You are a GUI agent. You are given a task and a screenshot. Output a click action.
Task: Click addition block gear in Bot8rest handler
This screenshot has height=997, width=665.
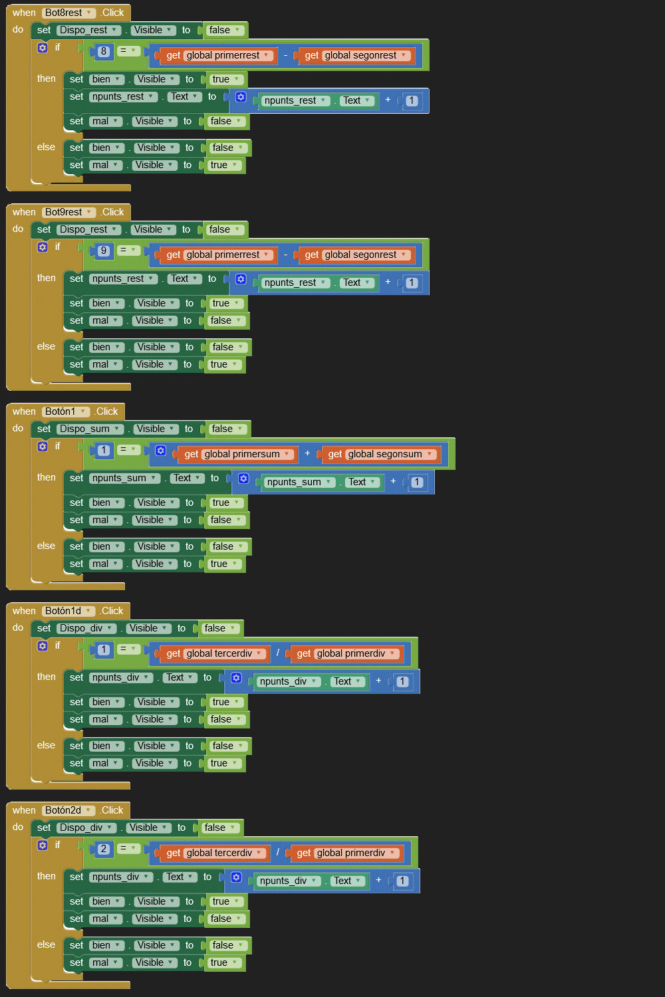point(241,97)
